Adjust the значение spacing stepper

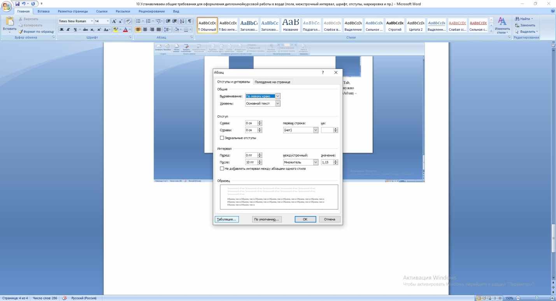point(336,162)
